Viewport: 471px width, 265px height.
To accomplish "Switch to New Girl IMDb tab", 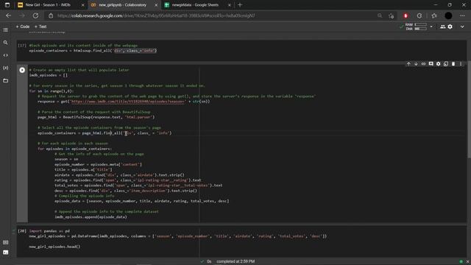I will point(48,5).
